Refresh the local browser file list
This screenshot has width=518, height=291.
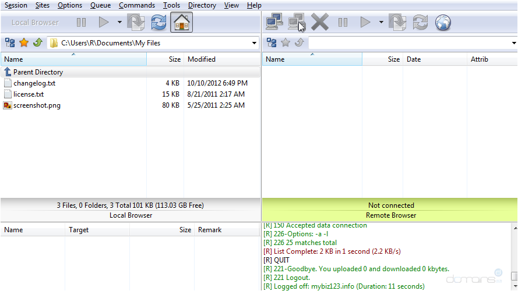pyautogui.click(x=158, y=23)
